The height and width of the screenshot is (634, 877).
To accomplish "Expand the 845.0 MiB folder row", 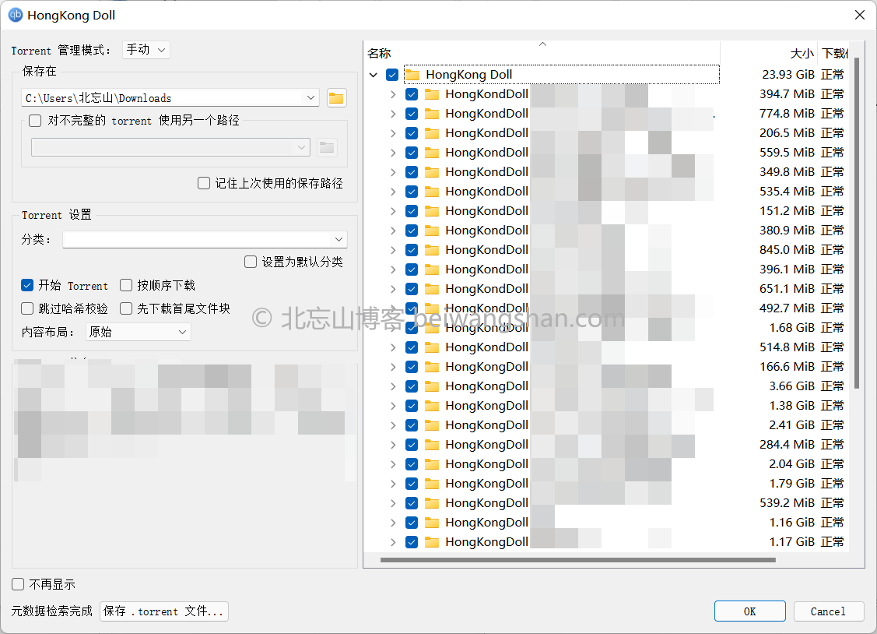I will coord(393,250).
